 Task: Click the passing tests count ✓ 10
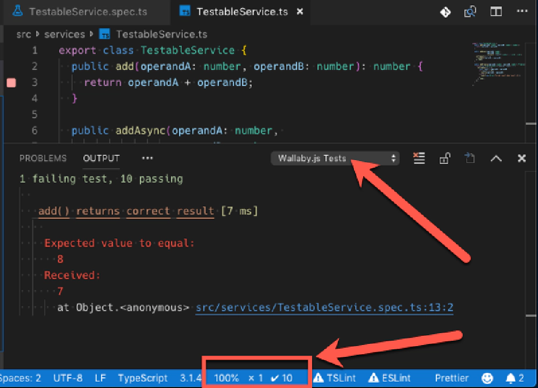tap(282, 378)
